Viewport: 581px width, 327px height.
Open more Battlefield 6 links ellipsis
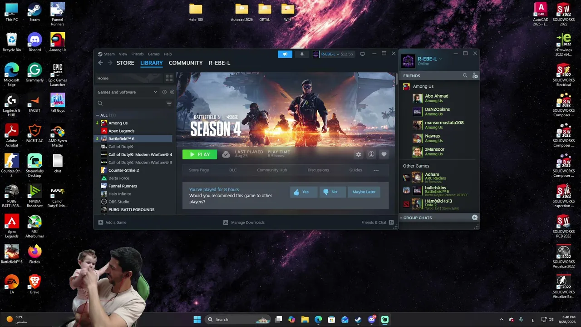(x=376, y=170)
